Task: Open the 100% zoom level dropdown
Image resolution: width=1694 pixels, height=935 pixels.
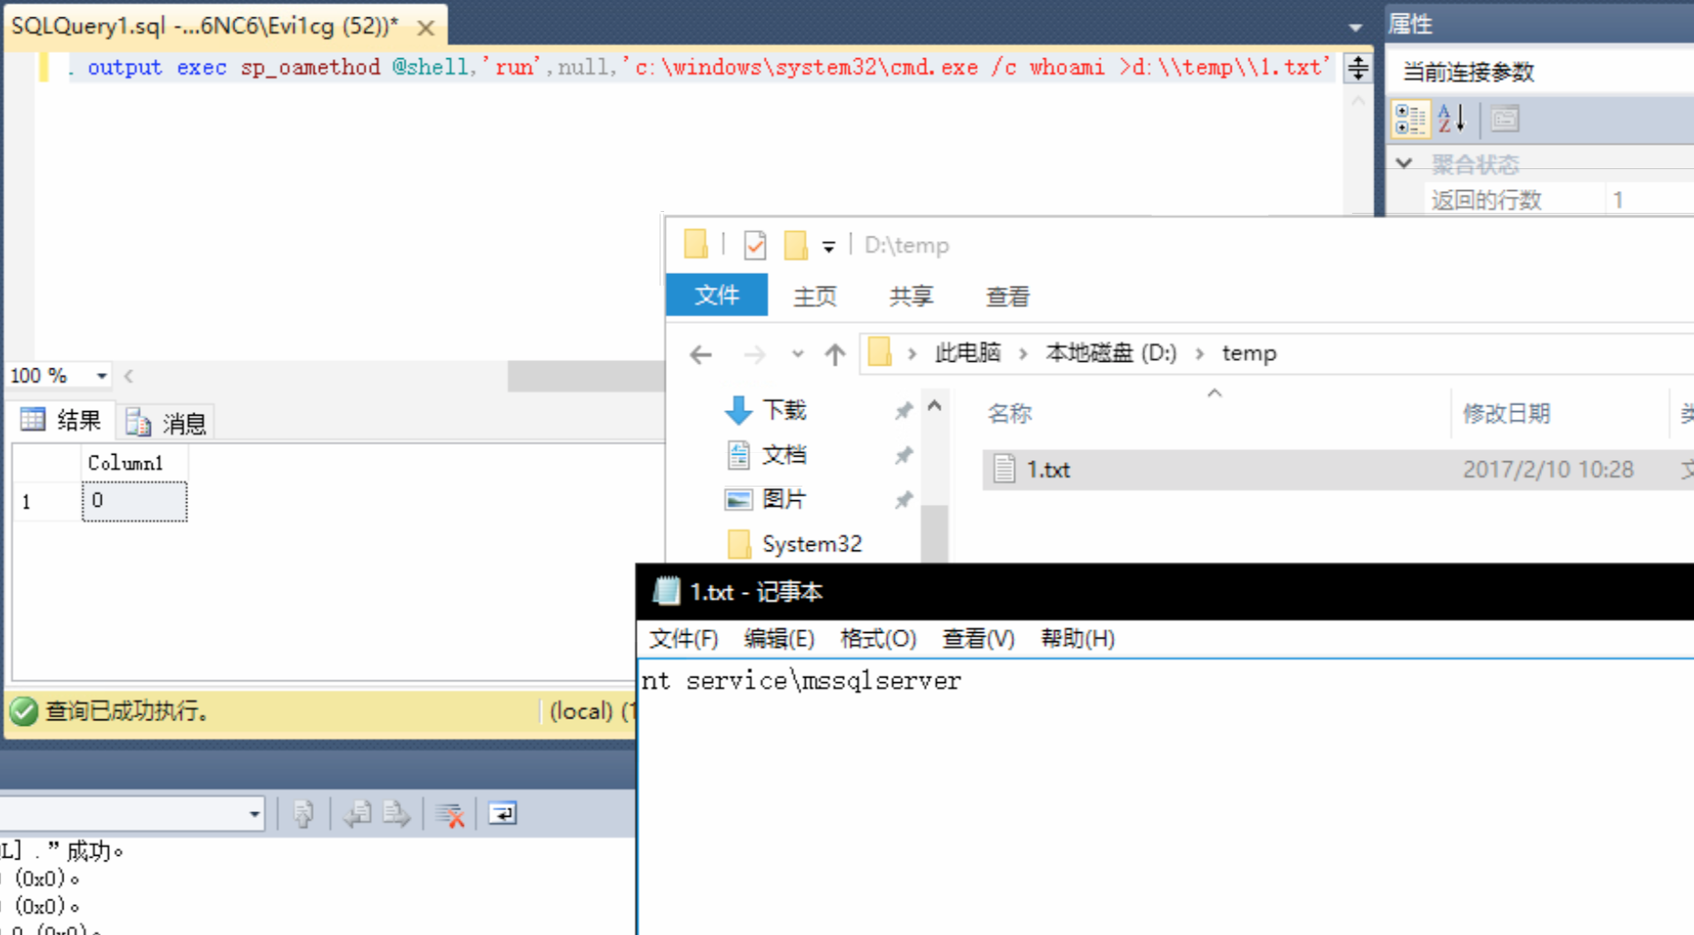Action: tap(100, 375)
